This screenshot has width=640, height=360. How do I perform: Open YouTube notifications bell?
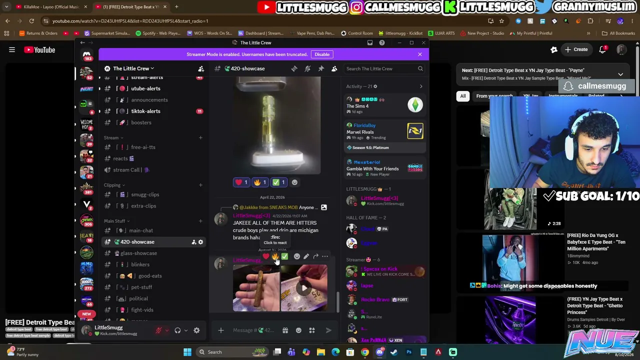click(603, 49)
